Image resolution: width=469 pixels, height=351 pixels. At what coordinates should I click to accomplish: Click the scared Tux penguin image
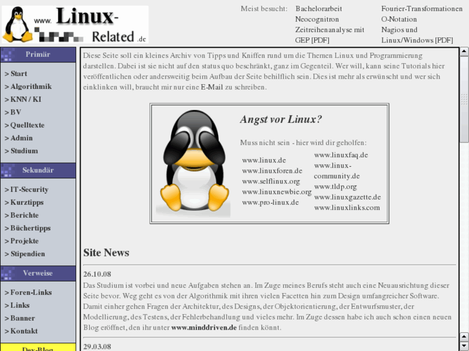pos(194,163)
